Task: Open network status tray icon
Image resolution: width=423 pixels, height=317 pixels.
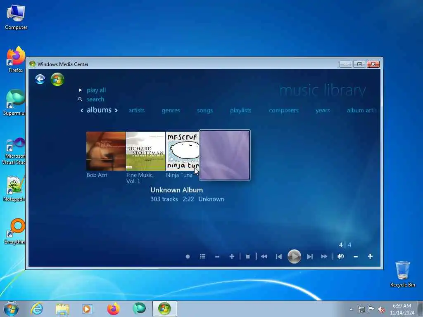Action: pos(361,309)
